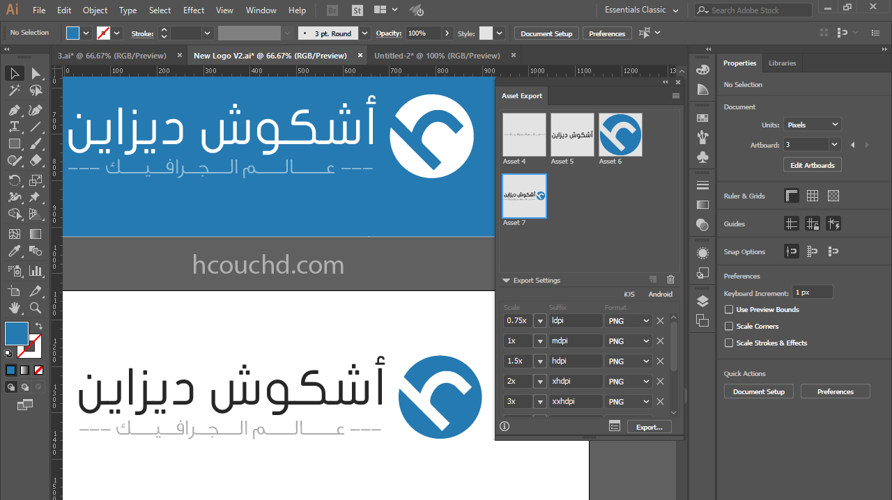Switch to the Libraries tab

tap(782, 63)
